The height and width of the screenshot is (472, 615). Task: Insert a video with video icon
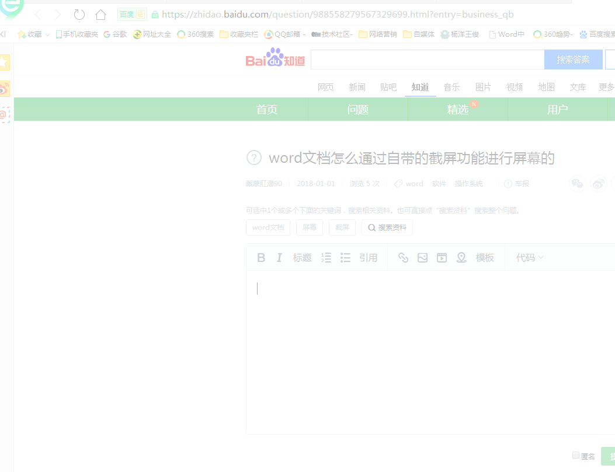tap(442, 258)
